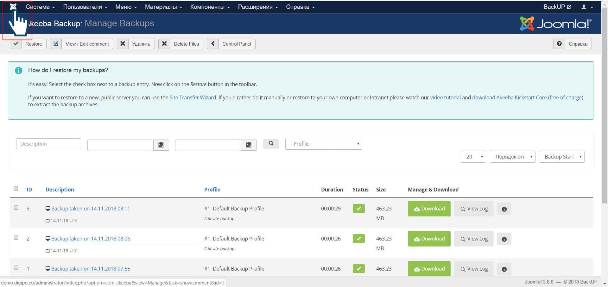This screenshot has height=287, width=608.
Task: Tick the checkbox for backup ID 3
Action: 16,208
